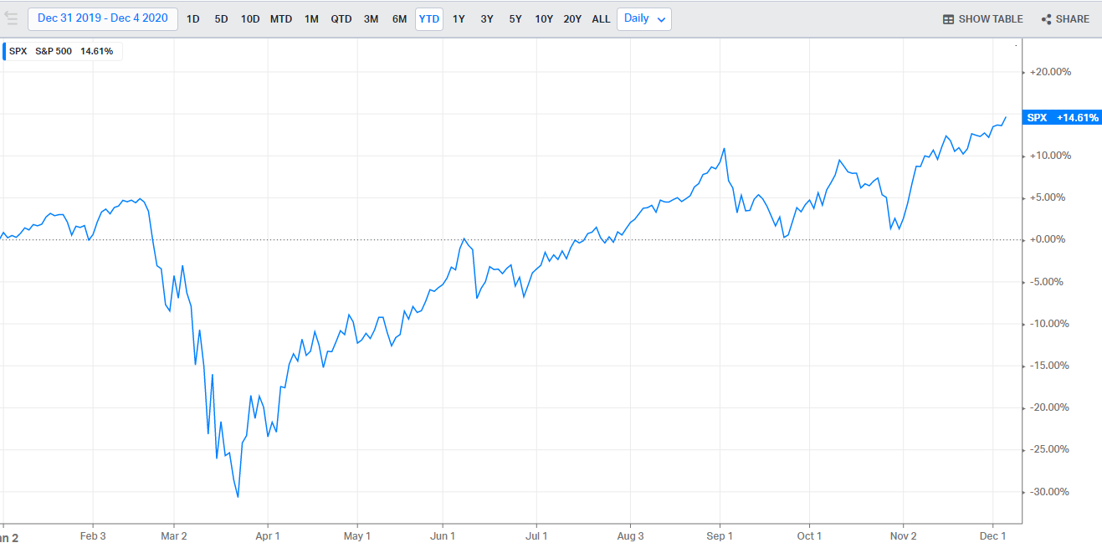Click the Share network icon

[1046, 19]
